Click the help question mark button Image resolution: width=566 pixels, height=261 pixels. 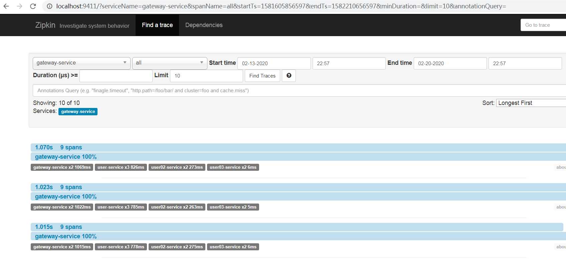(289, 76)
